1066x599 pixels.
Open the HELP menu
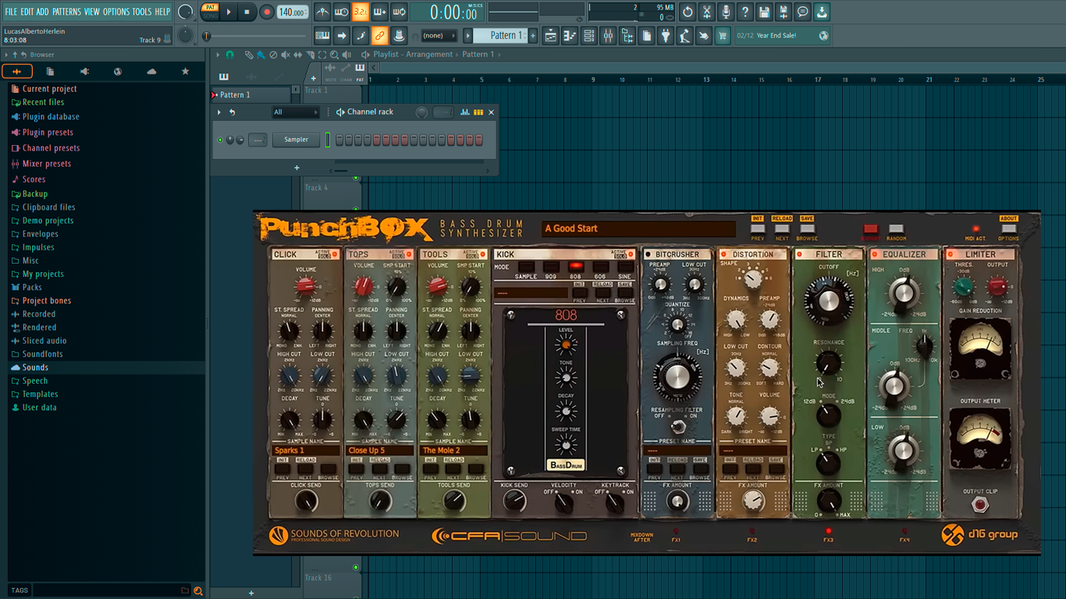tap(162, 12)
